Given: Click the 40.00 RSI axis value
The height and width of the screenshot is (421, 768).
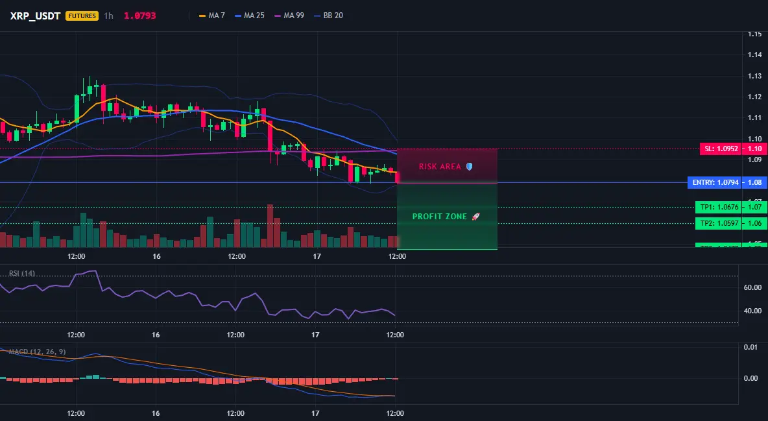Looking at the screenshot, I should (x=753, y=311).
